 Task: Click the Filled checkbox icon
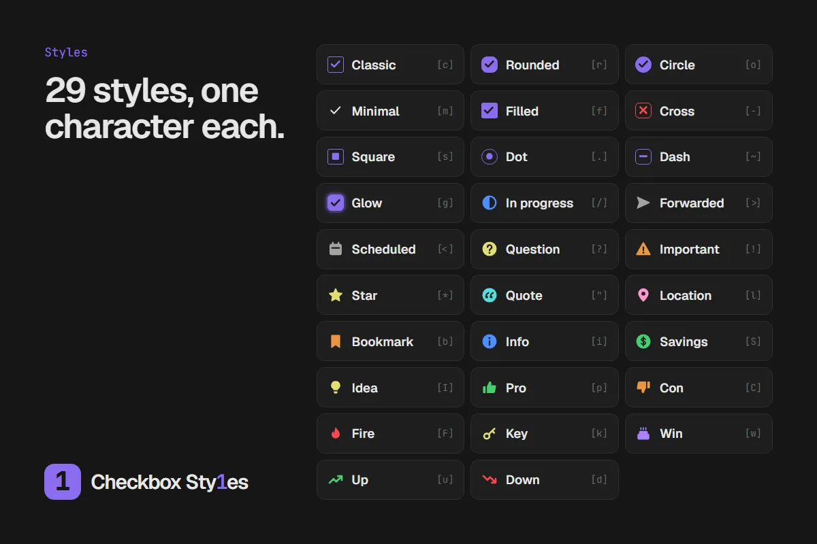coord(490,111)
